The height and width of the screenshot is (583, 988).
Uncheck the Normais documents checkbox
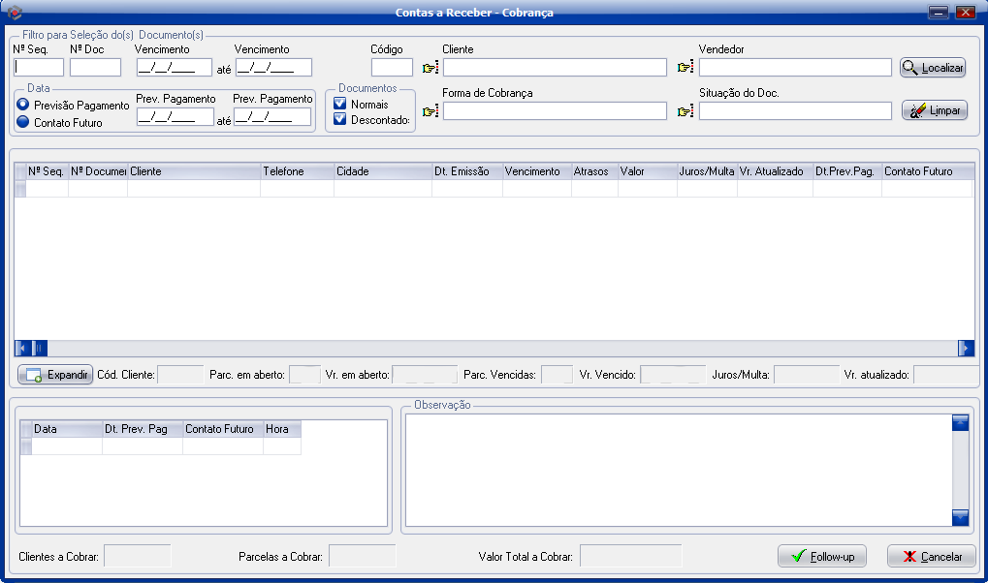340,104
